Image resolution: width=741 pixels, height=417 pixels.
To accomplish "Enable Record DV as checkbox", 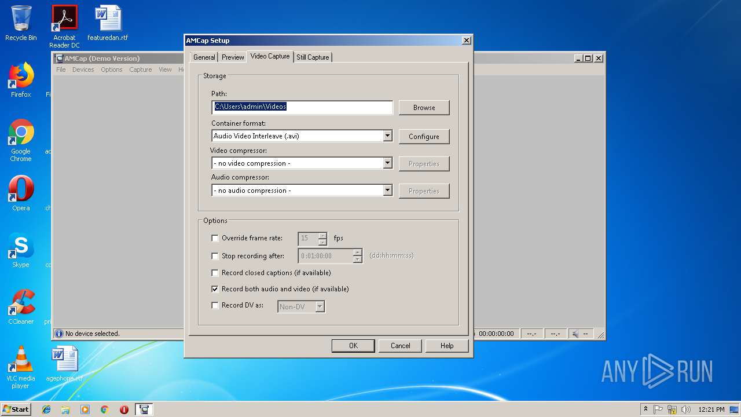I will point(215,305).
